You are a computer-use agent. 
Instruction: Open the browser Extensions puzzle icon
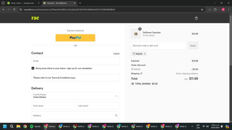pos(215,10)
